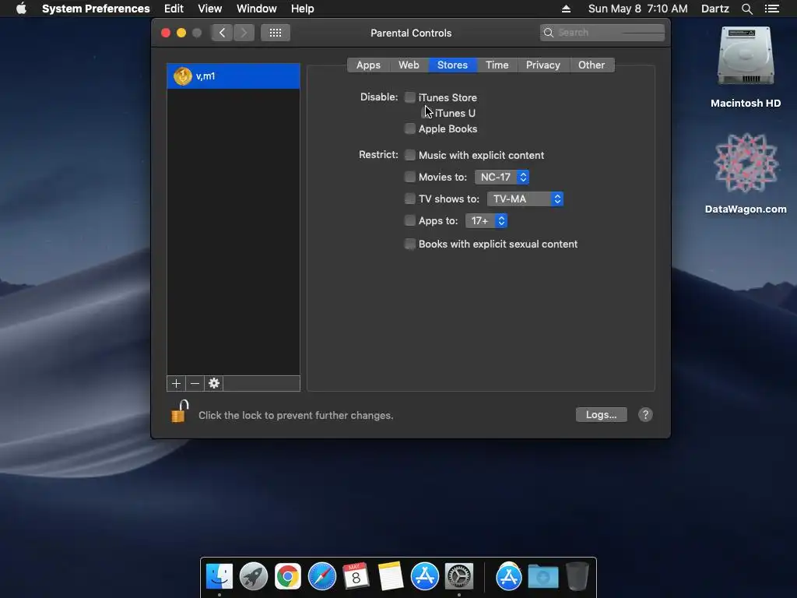
Task: Select DataWagon.com desktop icon
Action: [x=746, y=163]
